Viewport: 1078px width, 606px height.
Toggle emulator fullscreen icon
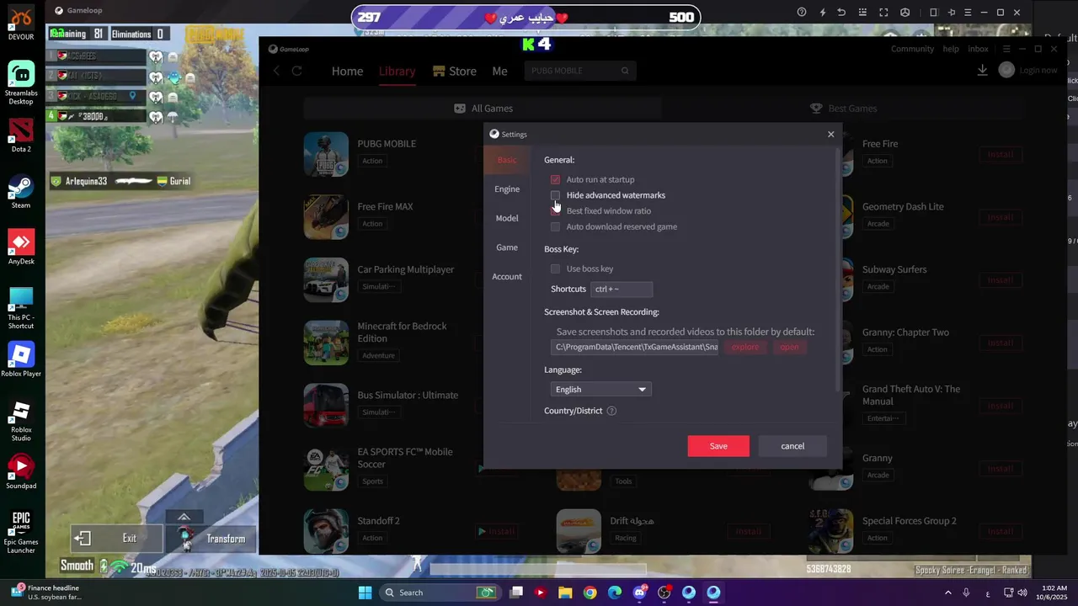tap(883, 13)
